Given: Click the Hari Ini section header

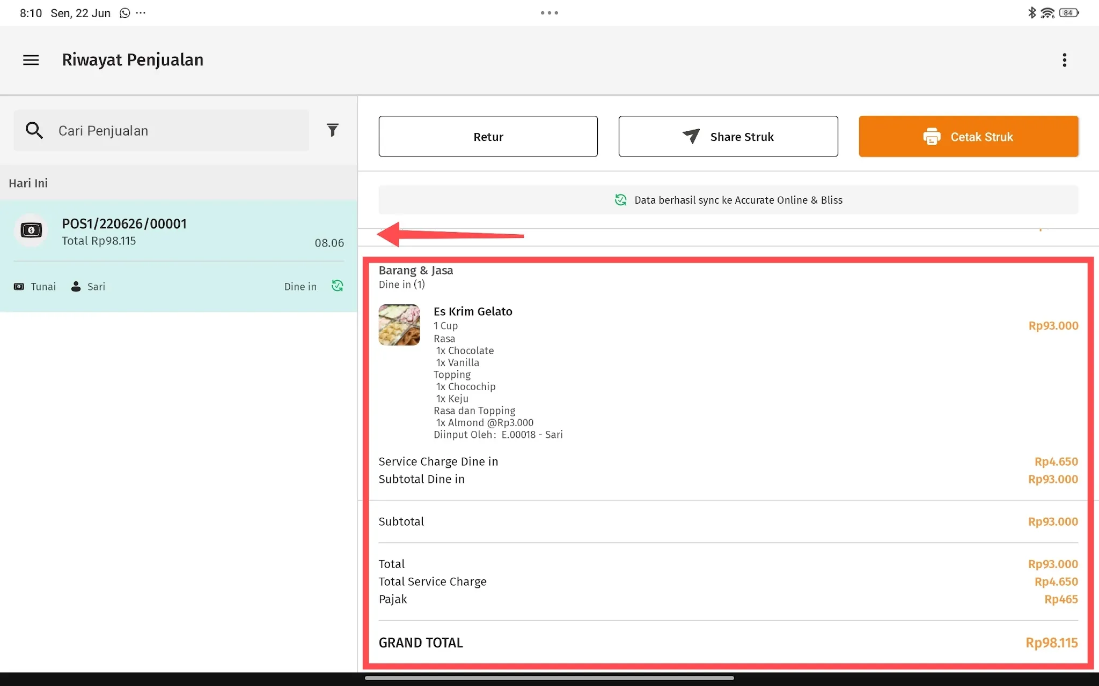Looking at the screenshot, I should click(28, 183).
